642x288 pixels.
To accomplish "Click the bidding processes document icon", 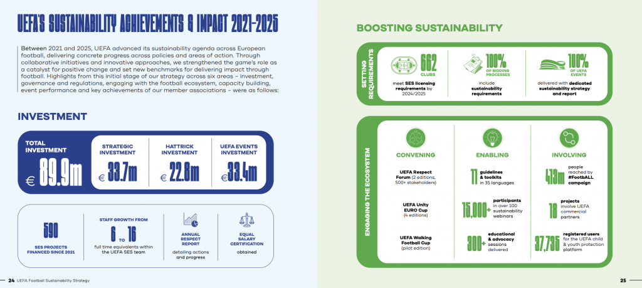I will point(475,65).
